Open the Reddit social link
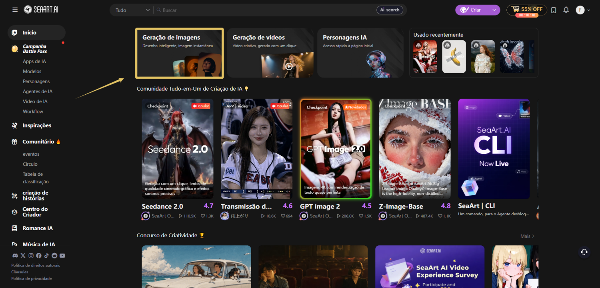This screenshot has height=288, width=600. [54, 256]
